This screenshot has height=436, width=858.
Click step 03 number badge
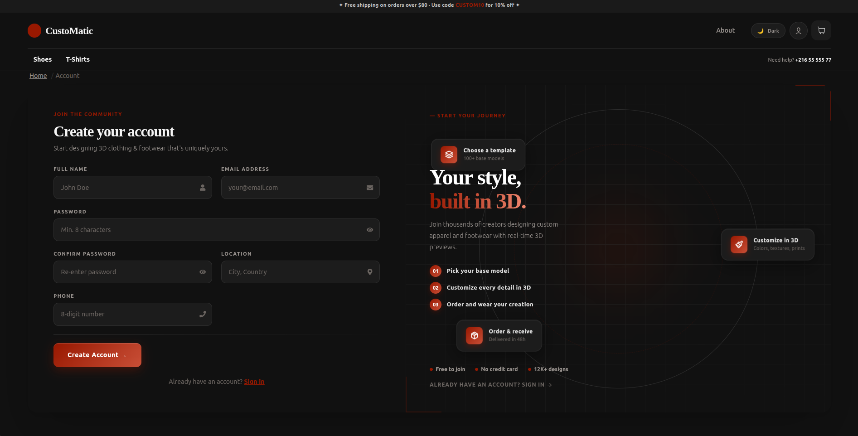436,305
